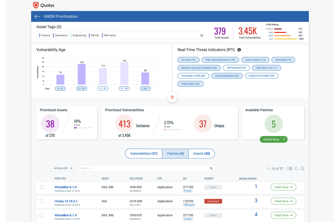Screen dimensions: 334x222
Task: Sort by the Patch Title column header
Action: (60, 178)
